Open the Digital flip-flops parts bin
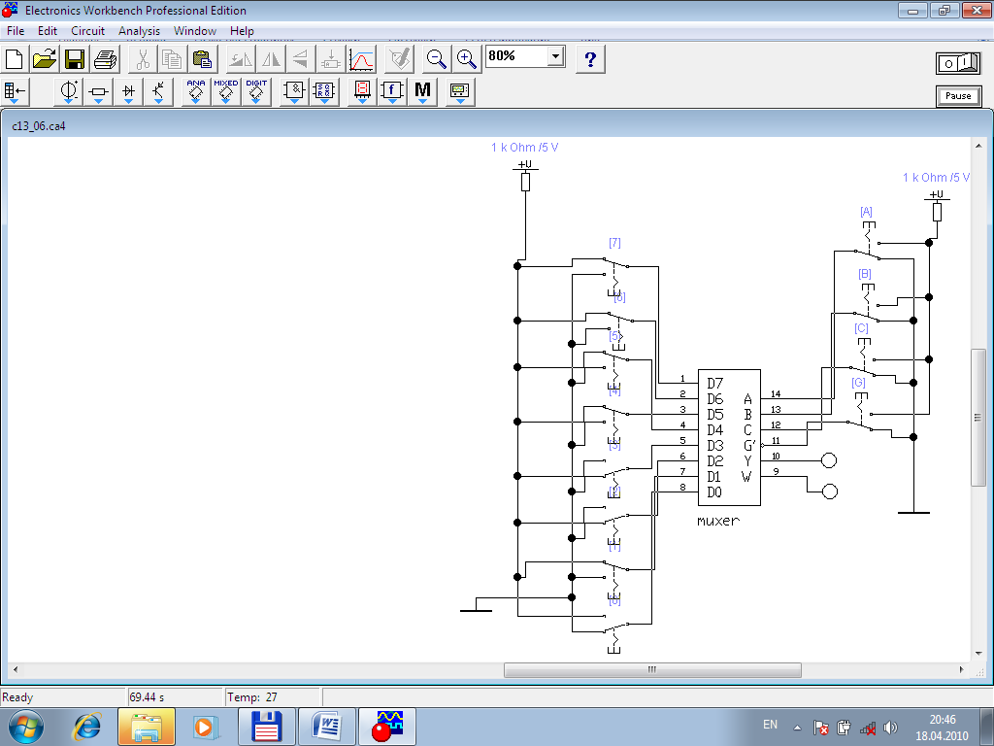This screenshot has height=746, width=994. point(324,92)
